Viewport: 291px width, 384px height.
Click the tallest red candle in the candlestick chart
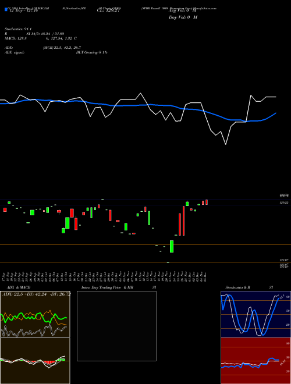point(183,221)
